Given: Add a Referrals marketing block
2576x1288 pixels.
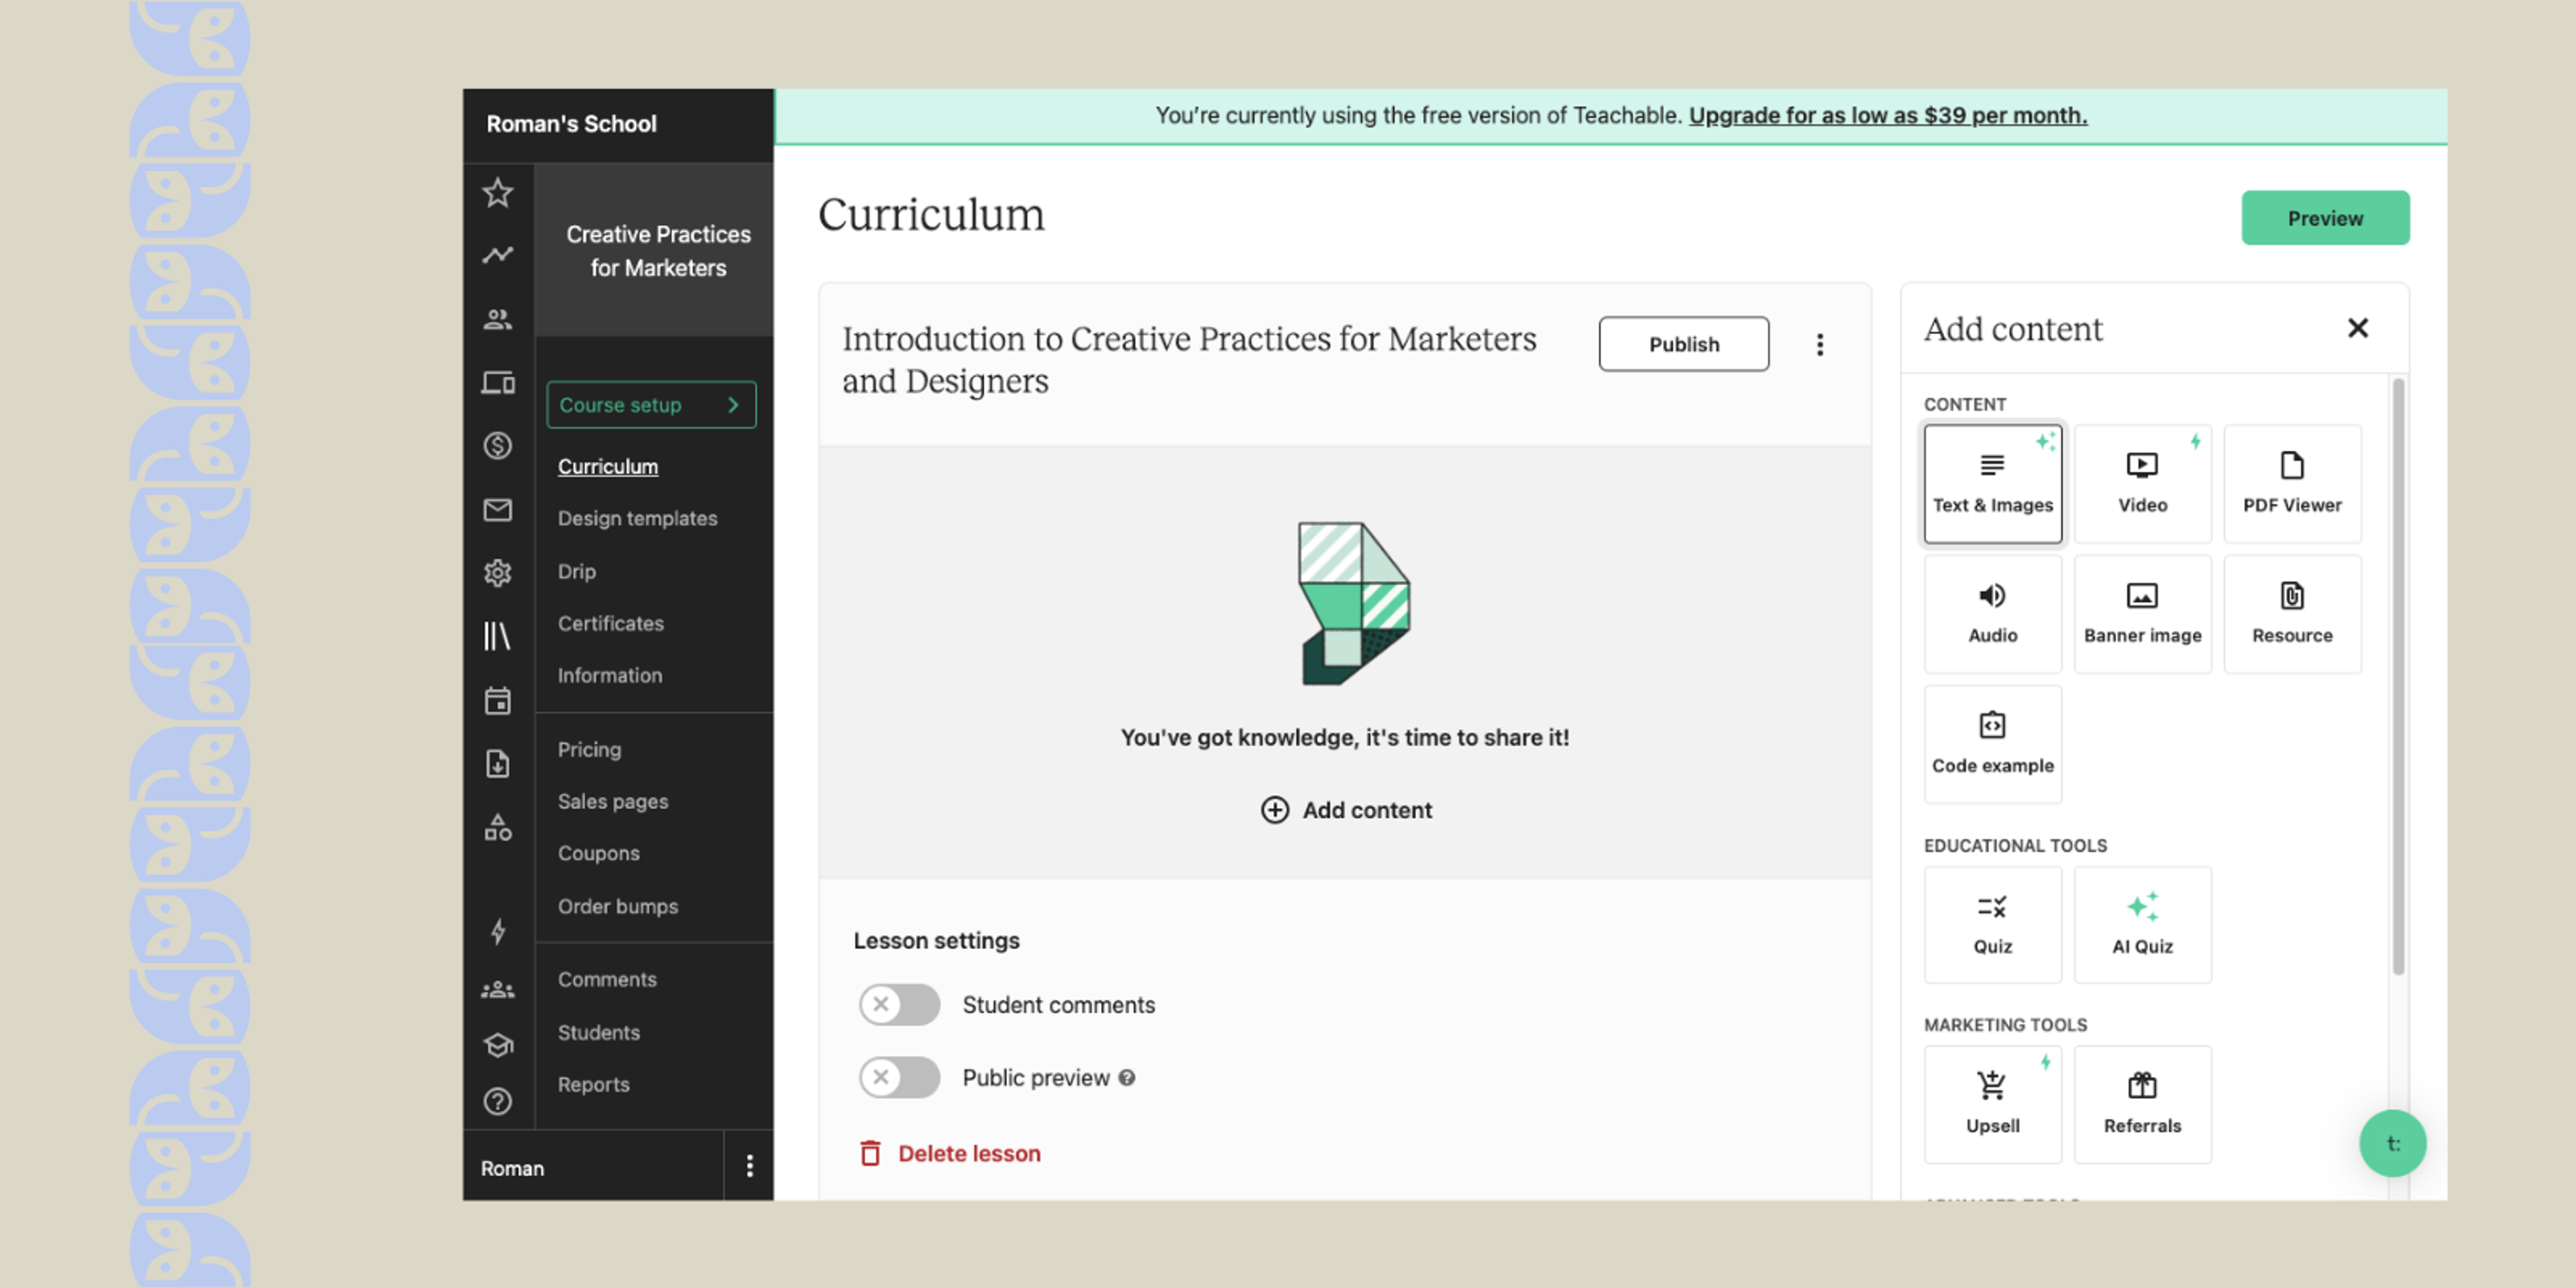Looking at the screenshot, I should 2142,1104.
